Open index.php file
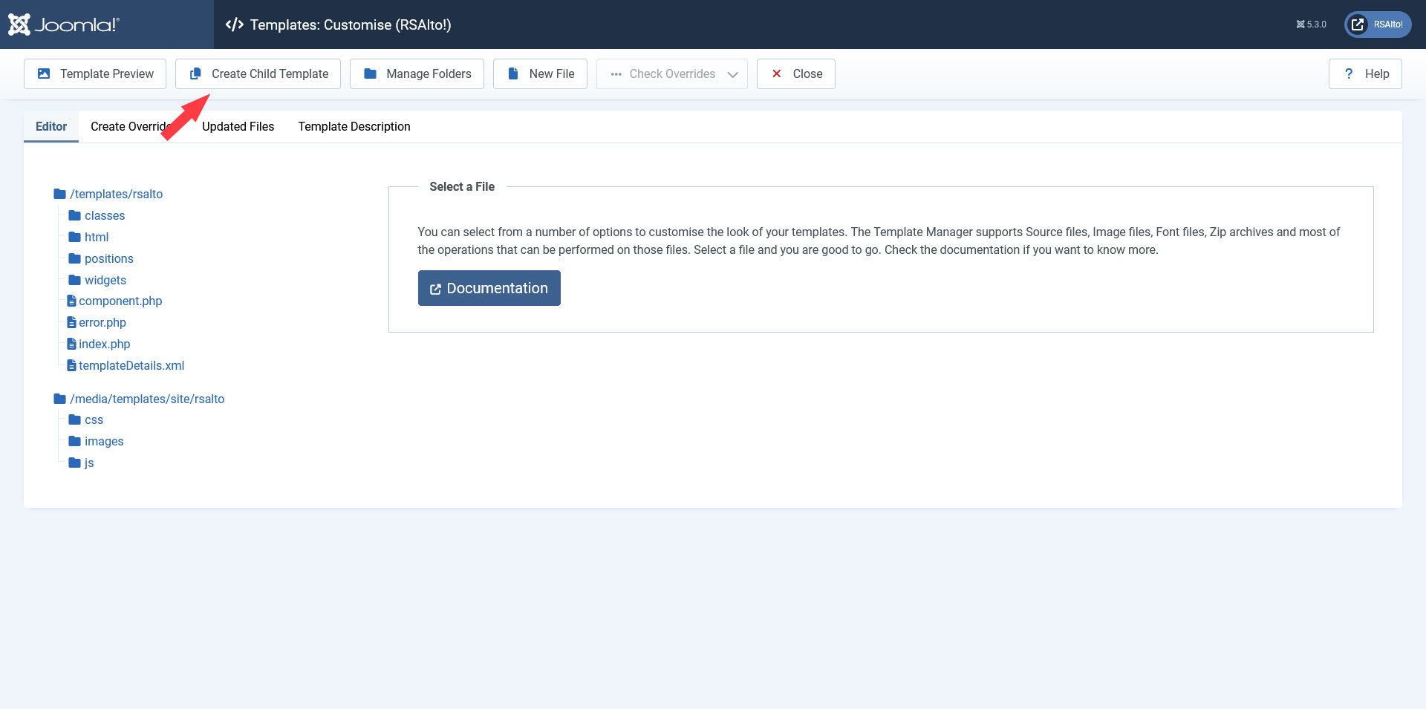Image resolution: width=1426 pixels, height=709 pixels. click(105, 344)
